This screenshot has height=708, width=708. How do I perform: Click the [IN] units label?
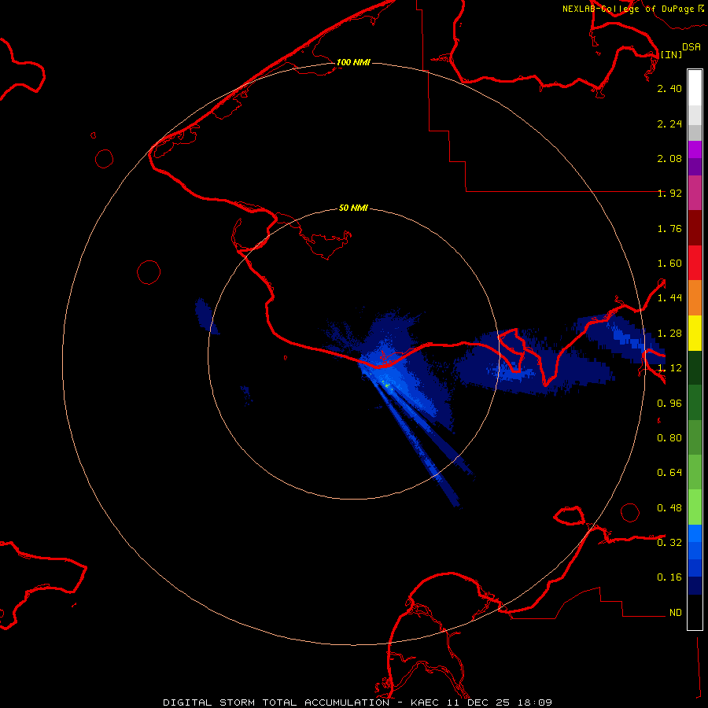click(672, 54)
